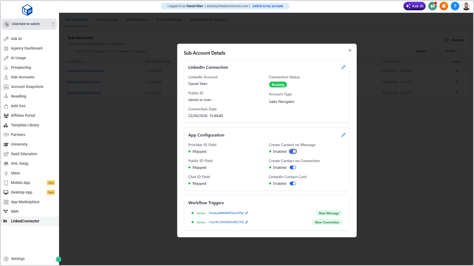Open trigger link YxqJRiJOHIWVbnXMj7E6
This screenshot has height=266, width=474.
coord(226,222)
